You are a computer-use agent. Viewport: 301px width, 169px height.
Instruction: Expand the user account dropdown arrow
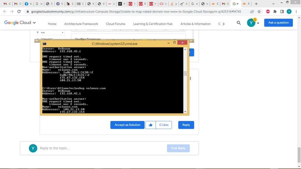tap(258, 23)
